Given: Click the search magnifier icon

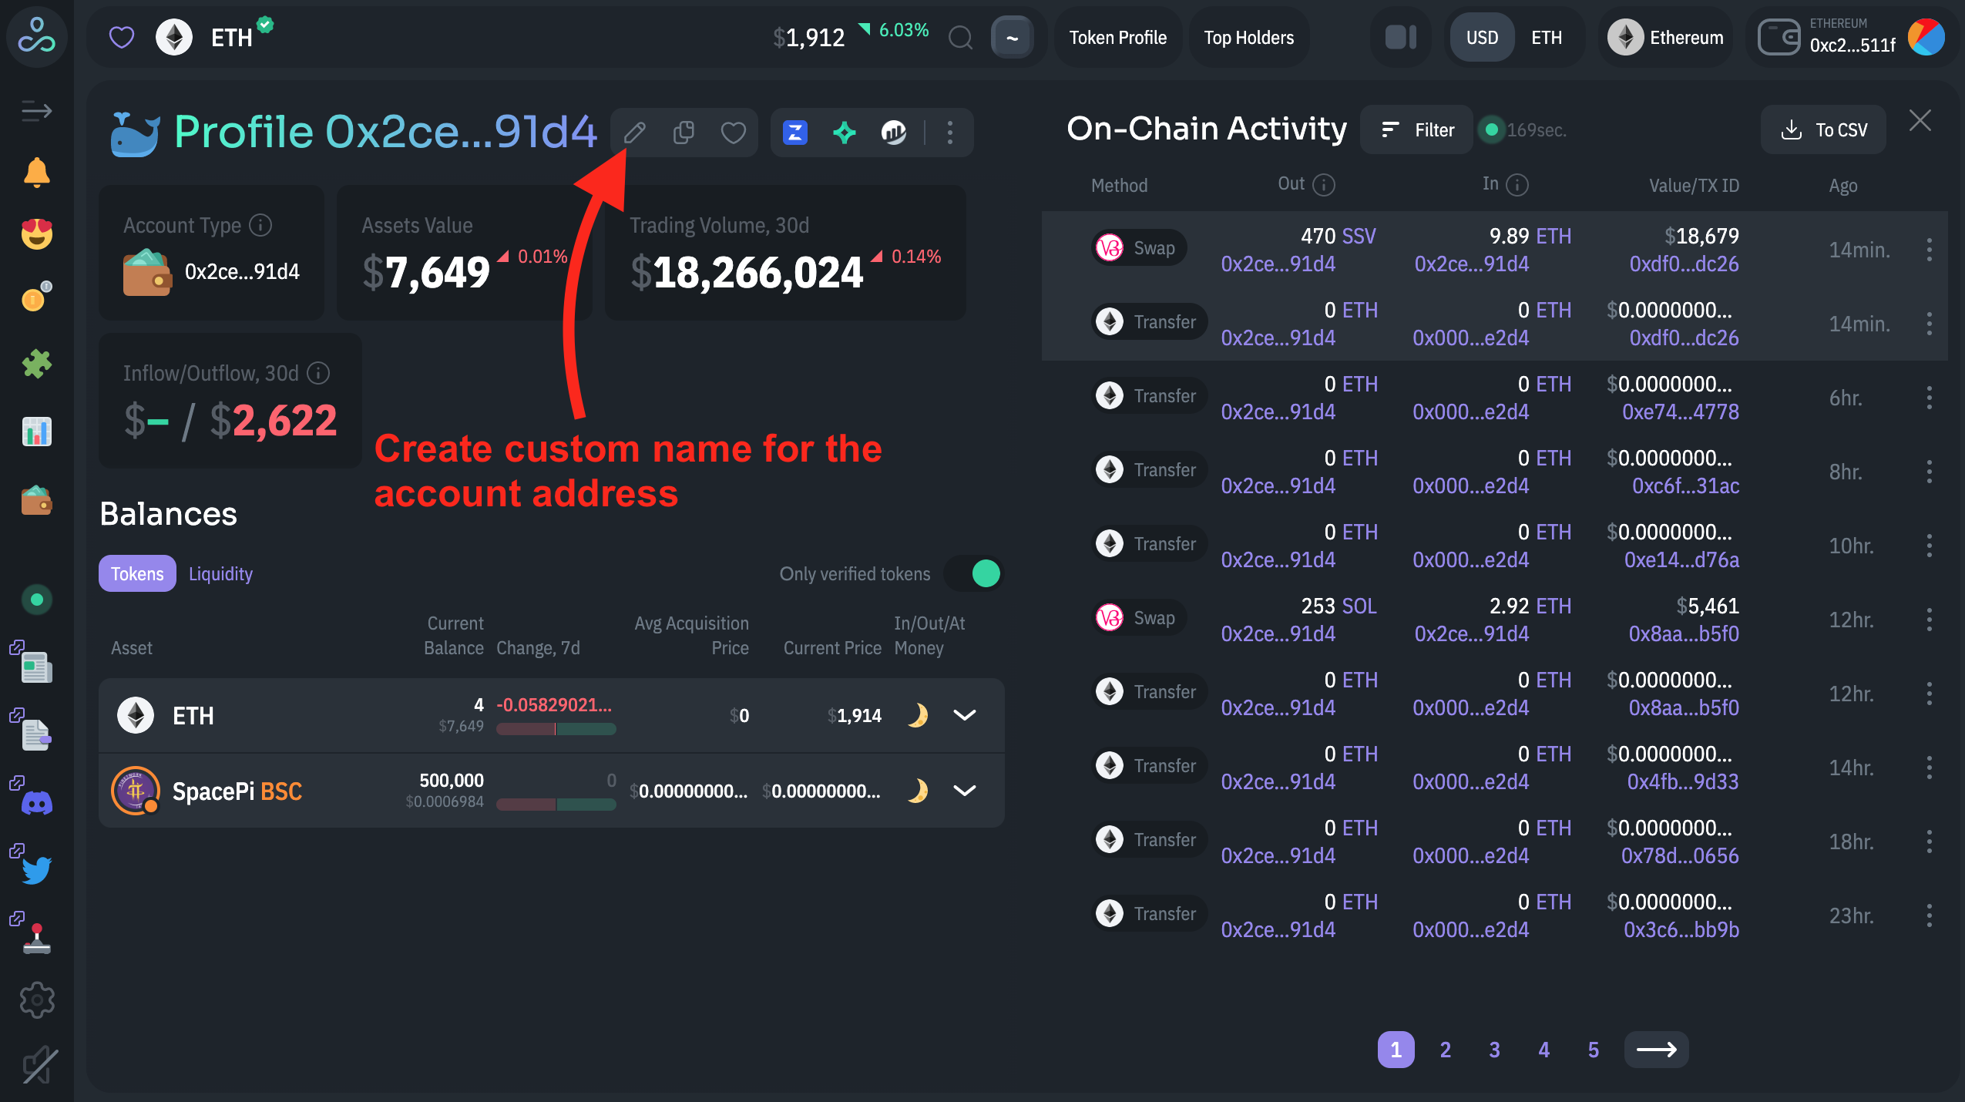Looking at the screenshot, I should pyautogui.click(x=960, y=37).
